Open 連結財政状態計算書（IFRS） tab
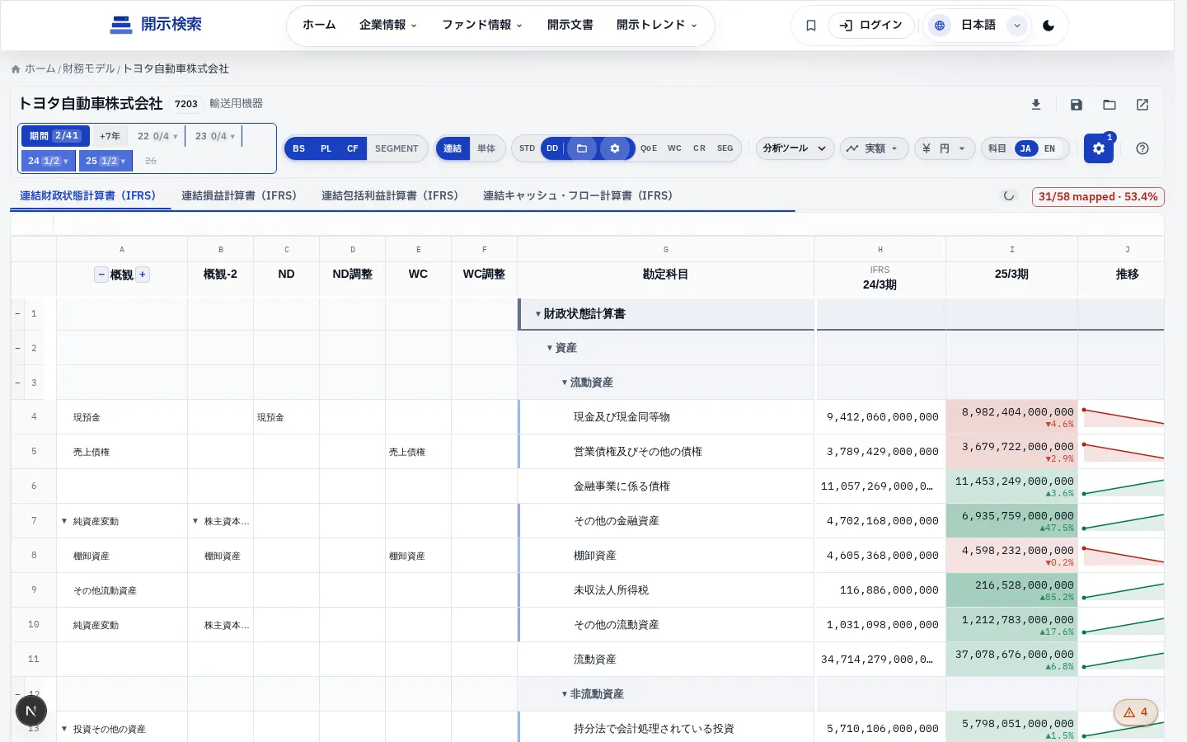 pos(88,196)
